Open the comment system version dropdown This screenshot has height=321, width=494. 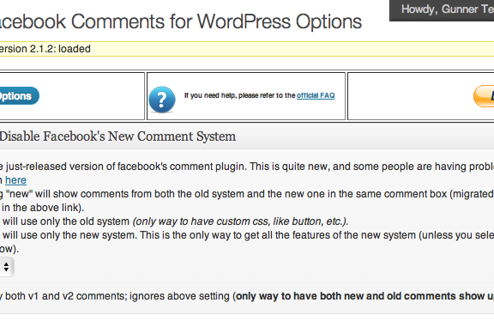[6, 267]
